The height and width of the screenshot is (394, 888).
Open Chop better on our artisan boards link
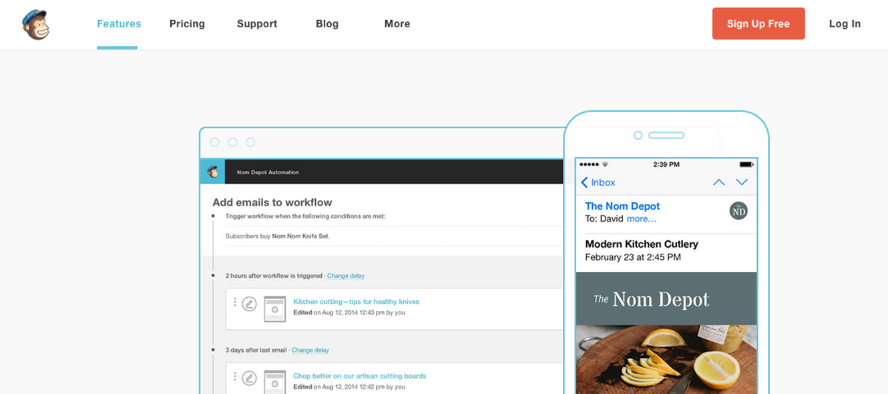360,376
